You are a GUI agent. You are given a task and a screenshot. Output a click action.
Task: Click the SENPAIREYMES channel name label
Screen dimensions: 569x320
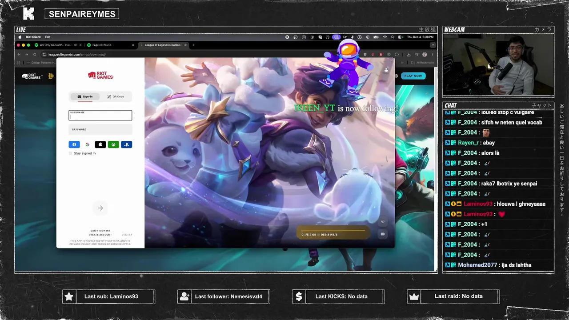coord(82,14)
